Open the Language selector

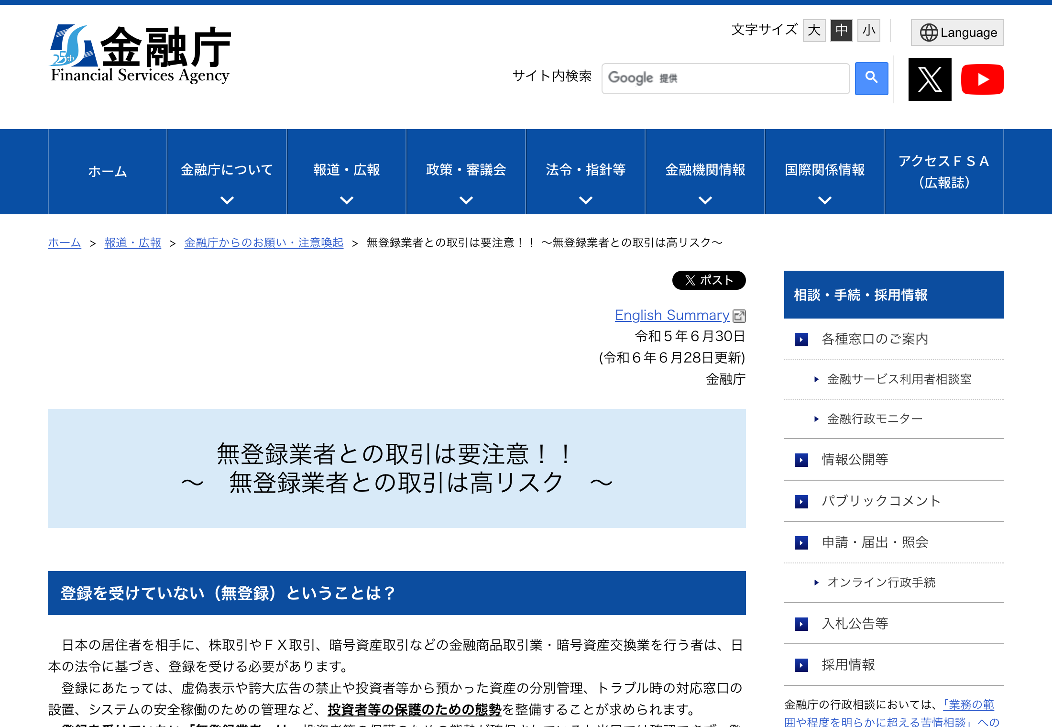click(x=957, y=33)
